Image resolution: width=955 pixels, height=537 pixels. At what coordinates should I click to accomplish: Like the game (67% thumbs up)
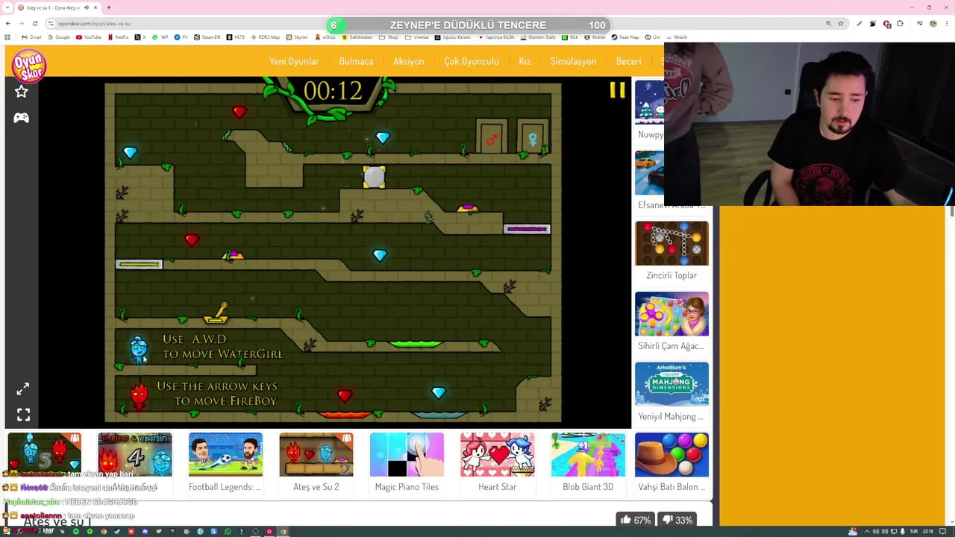coord(634,520)
